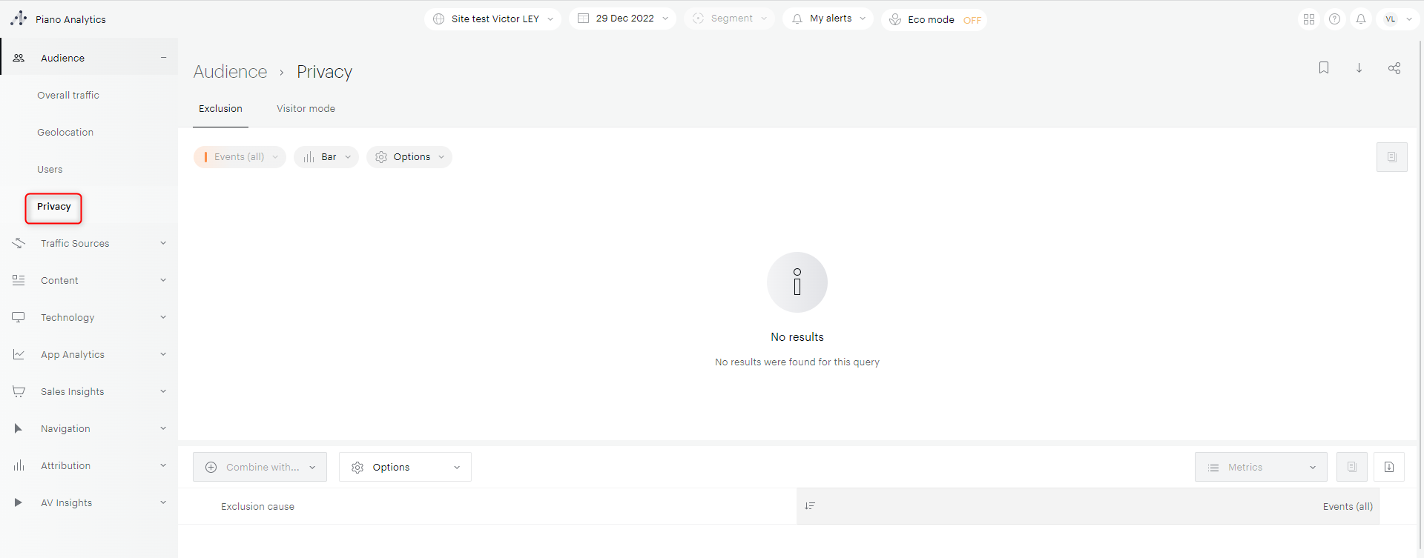The height and width of the screenshot is (558, 1424).
Task: Select the Exclusion tab
Action: [x=220, y=109]
